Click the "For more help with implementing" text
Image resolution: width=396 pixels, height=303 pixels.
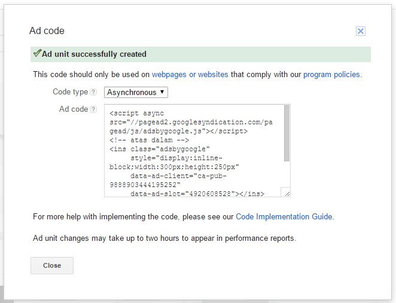[133, 216]
